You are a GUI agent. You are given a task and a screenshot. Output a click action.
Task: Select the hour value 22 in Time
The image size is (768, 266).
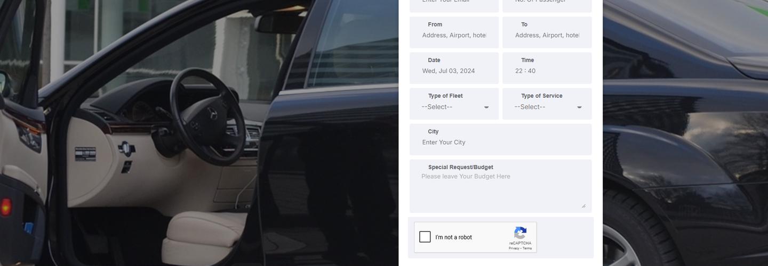[519, 71]
